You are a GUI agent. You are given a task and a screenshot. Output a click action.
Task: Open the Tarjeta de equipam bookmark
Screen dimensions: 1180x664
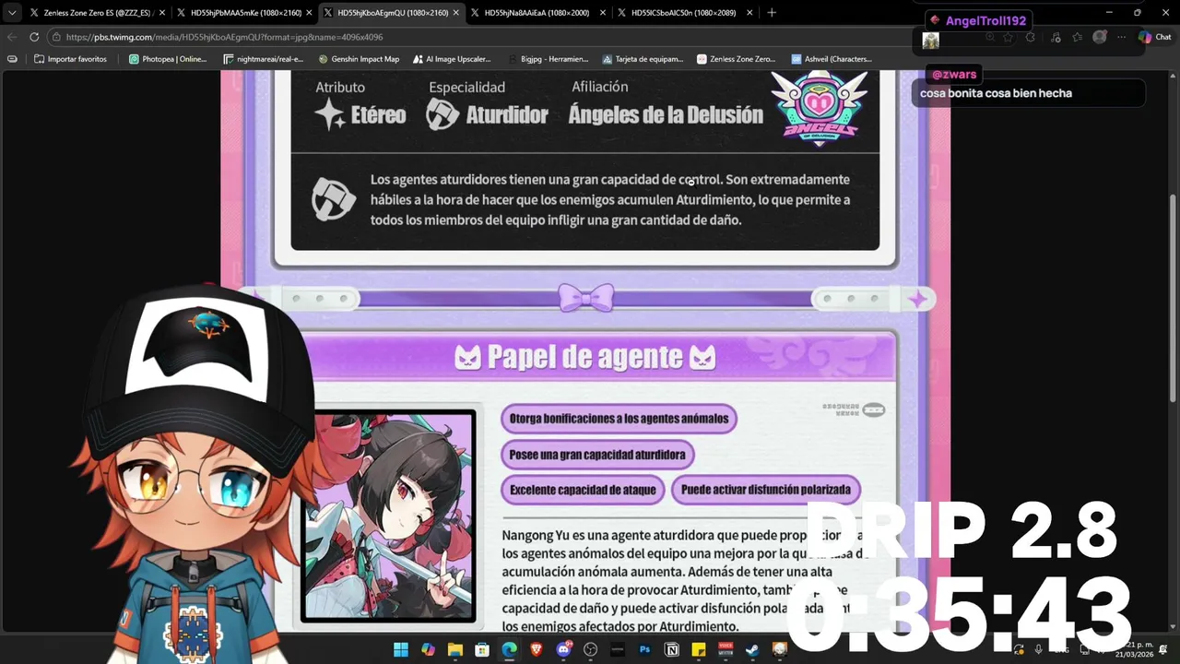[643, 59]
